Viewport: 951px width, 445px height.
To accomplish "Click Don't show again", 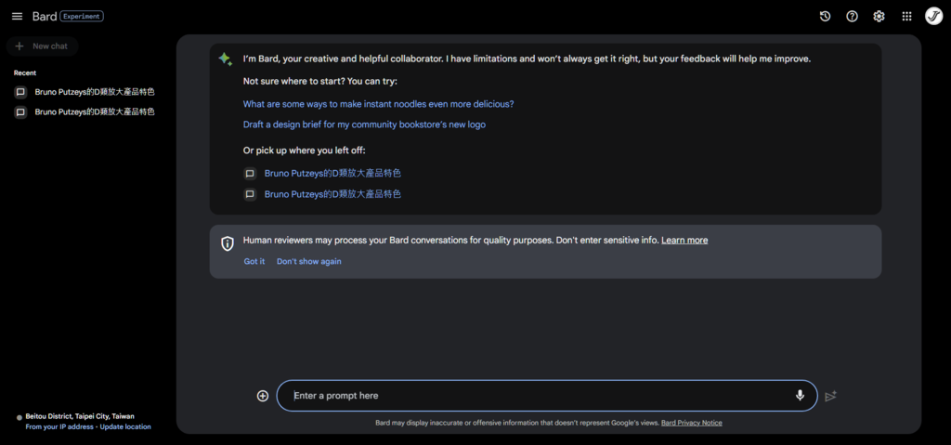I will tap(308, 262).
